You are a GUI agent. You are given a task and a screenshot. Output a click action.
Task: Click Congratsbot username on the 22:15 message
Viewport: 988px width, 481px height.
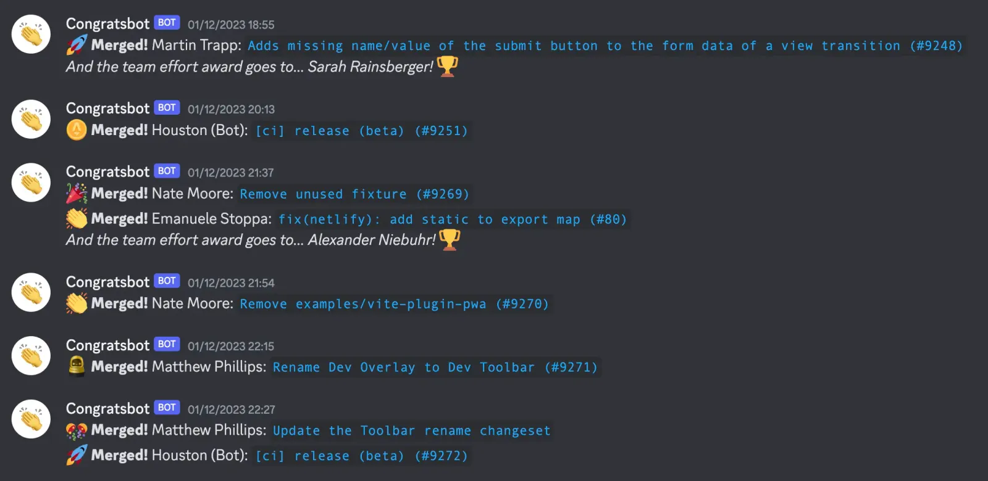107,345
